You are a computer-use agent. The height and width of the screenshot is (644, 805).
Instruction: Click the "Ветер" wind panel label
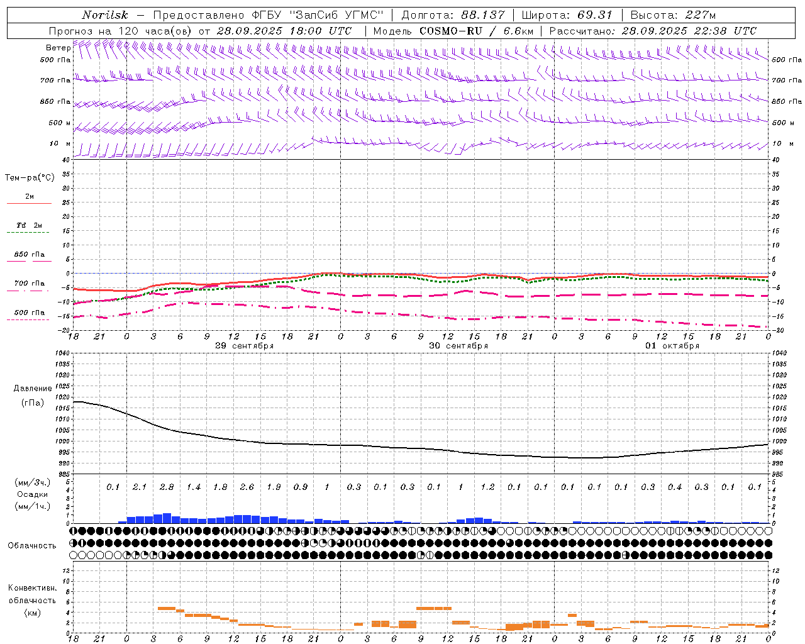pyautogui.click(x=58, y=48)
